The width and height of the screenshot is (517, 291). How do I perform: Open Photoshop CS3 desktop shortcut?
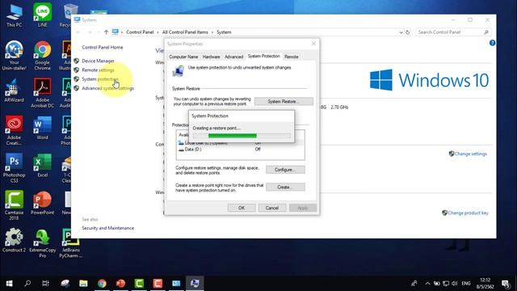tap(15, 168)
